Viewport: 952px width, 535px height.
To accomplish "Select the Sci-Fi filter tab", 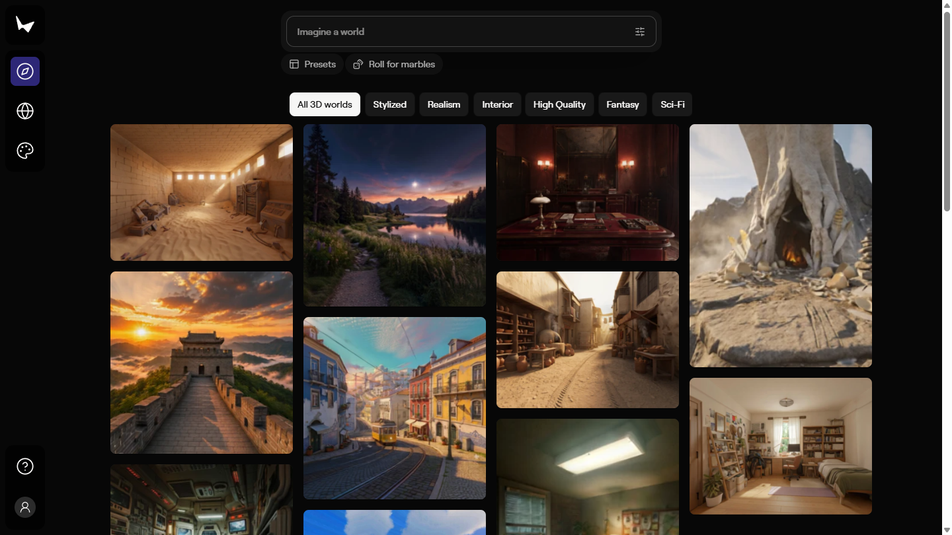I will (x=672, y=104).
